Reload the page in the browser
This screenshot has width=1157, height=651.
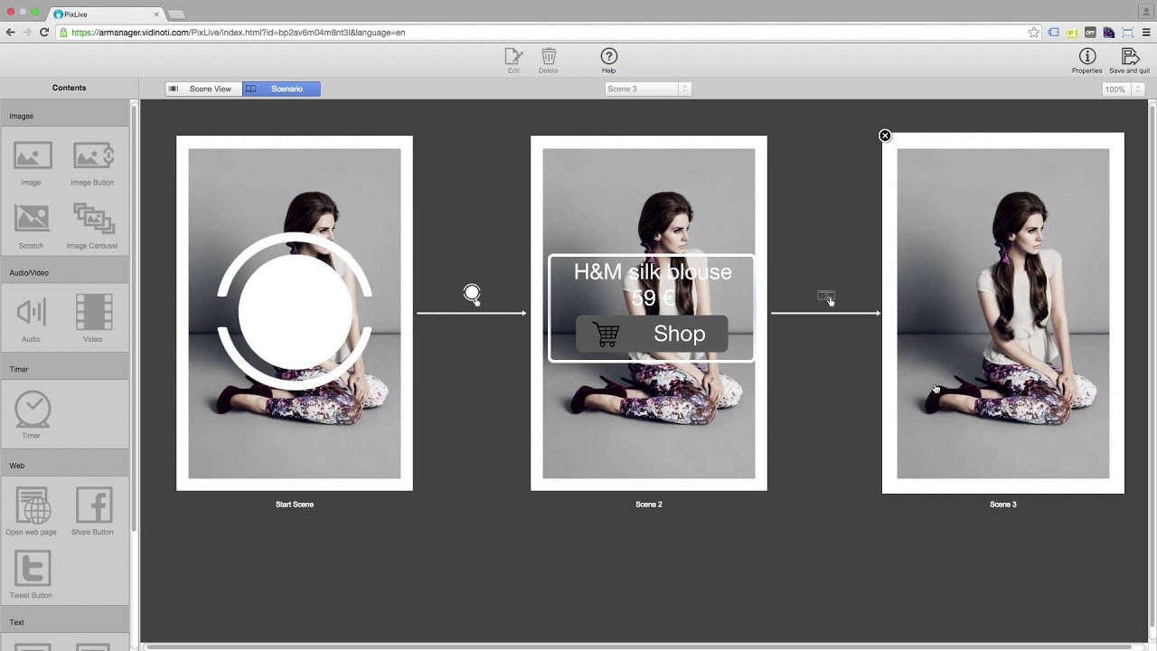(43, 33)
